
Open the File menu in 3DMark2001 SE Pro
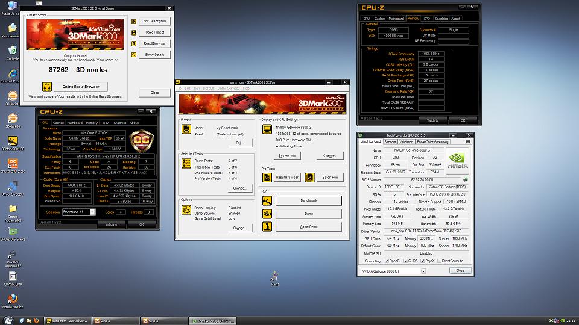[x=179, y=88]
